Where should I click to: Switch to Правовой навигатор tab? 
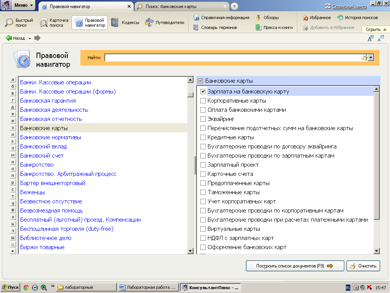[x=86, y=6]
